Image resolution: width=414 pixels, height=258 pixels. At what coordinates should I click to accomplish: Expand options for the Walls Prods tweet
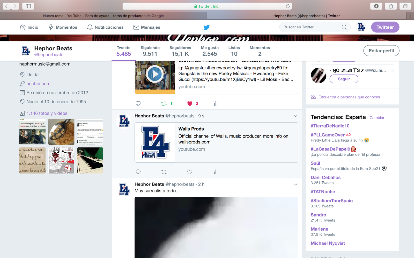295,116
